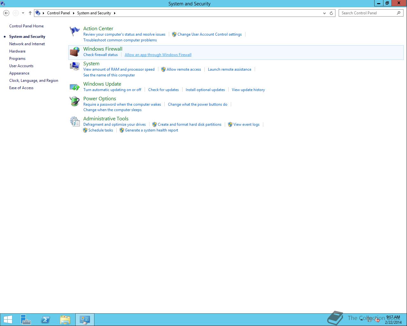
Task: Expand the arrow after Control Panel breadcrumb
Action: click(73, 13)
